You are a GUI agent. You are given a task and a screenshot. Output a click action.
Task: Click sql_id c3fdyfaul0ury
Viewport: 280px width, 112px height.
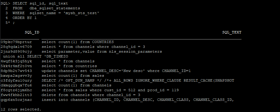[16, 81]
